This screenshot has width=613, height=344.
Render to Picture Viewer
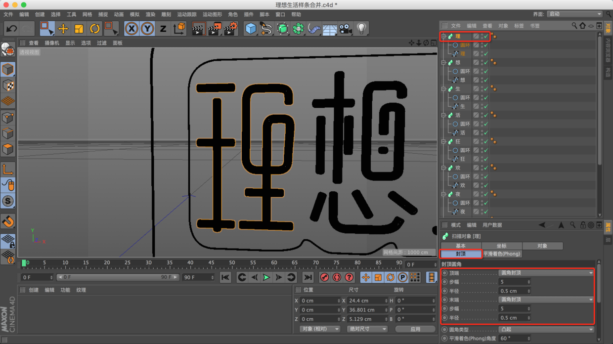(215, 29)
